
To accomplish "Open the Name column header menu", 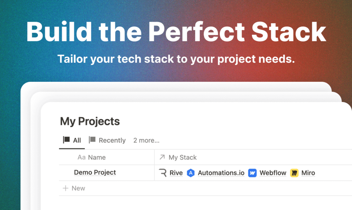I will (97, 157).
